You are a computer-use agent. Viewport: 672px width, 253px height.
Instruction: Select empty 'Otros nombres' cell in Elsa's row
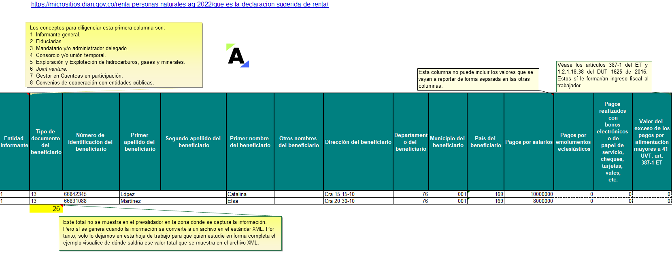pos(299,201)
